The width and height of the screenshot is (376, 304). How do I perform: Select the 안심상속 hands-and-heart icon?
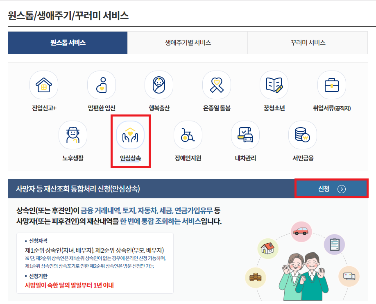click(x=130, y=135)
